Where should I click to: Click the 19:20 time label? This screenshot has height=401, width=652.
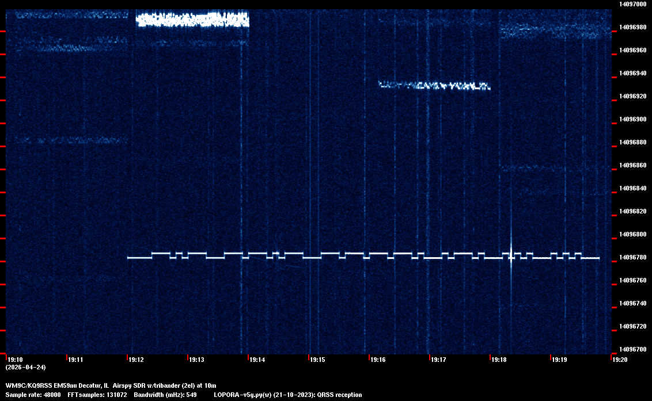point(620,360)
